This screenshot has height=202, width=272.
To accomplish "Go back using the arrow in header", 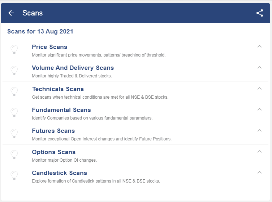I will 11,13.
